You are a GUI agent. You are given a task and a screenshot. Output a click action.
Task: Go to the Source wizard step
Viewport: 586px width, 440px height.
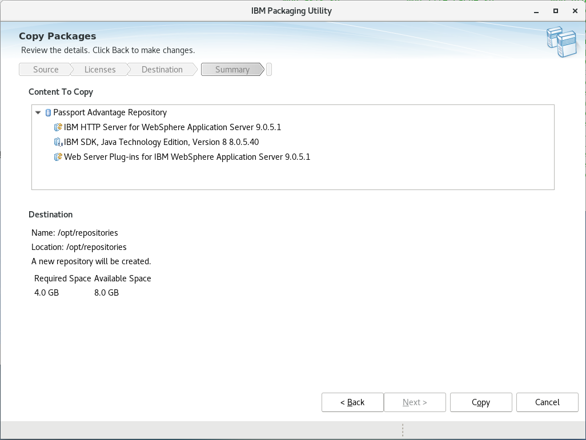coord(46,70)
